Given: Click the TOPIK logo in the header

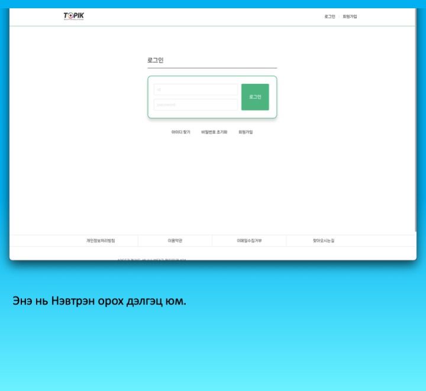Looking at the screenshot, I should (74, 17).
